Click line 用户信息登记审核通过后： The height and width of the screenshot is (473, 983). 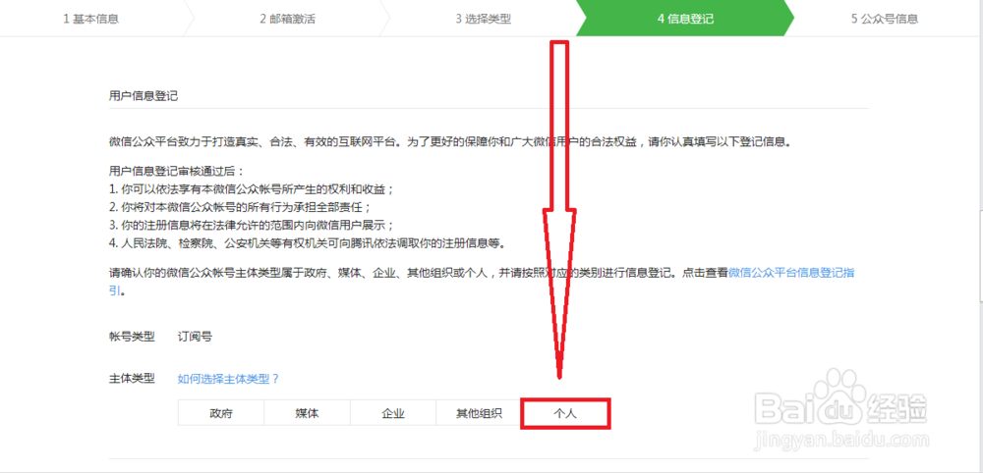coord(176,172)
